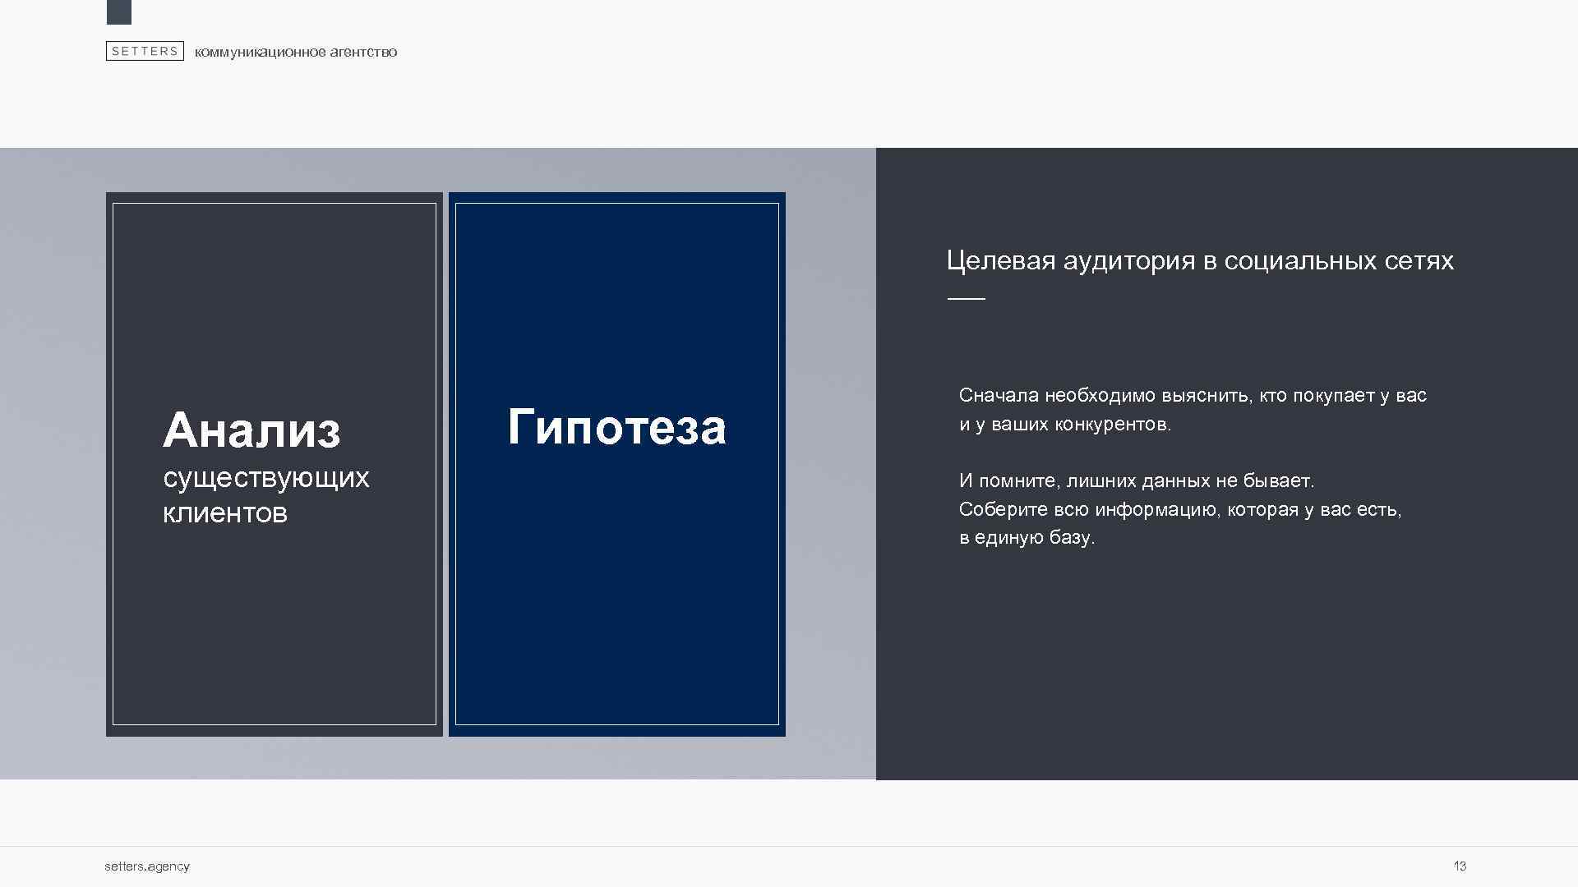
Task: Click the slide number 13
Action: (1460, 866)
